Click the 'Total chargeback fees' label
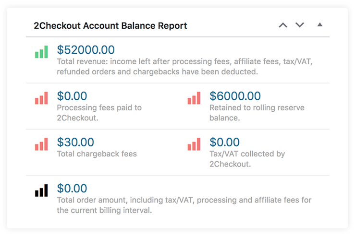This screenshot has width=356, height=236. coord(97,154)
